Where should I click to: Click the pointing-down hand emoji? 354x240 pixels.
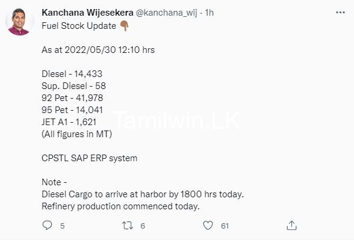tap(125, 26)
